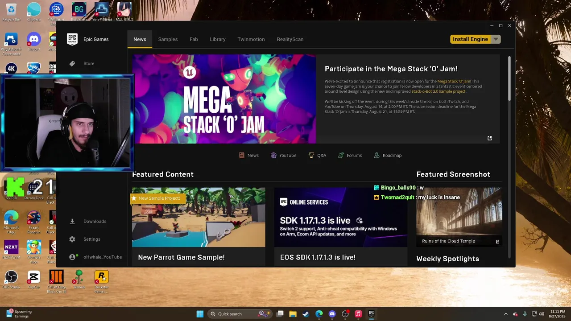
Task: Open the EOS SDK 1.17.1.3 is live article
Action: point(318,257)
